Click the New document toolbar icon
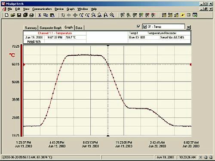215x161 pixels. (6, 15)
